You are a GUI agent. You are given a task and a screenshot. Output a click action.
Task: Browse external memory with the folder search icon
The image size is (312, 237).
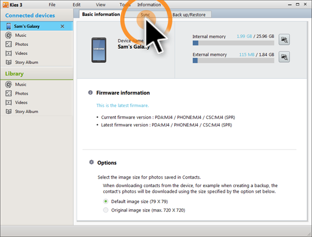284,57
